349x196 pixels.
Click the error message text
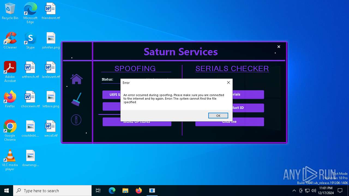(x=174, y=99)
